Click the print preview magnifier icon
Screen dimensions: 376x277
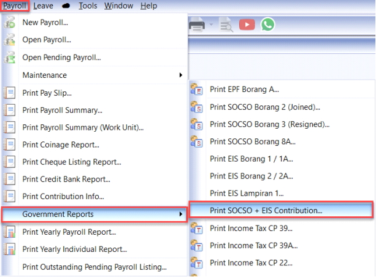[226, 25]
